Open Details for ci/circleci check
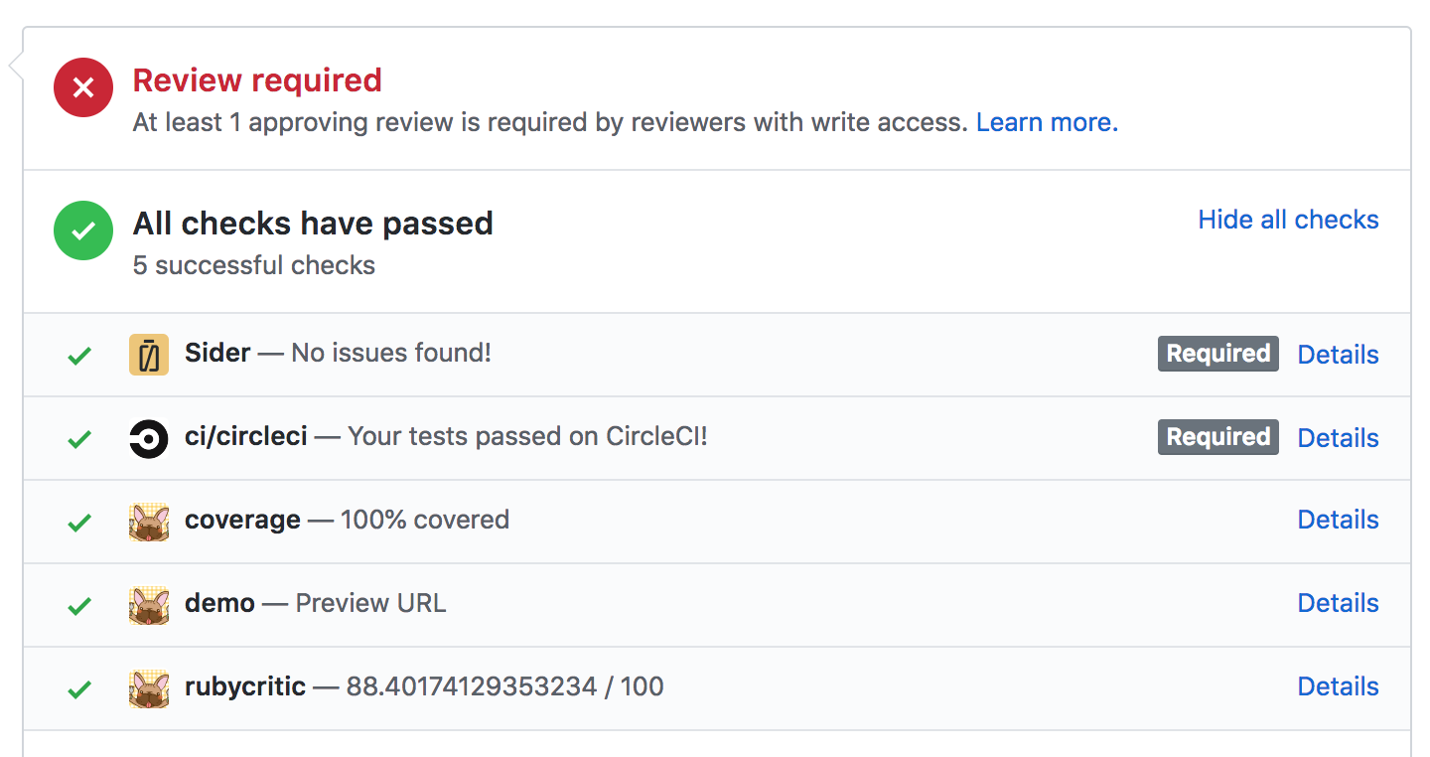Screen dimensions: 1430x757 tap(1338, 438)
